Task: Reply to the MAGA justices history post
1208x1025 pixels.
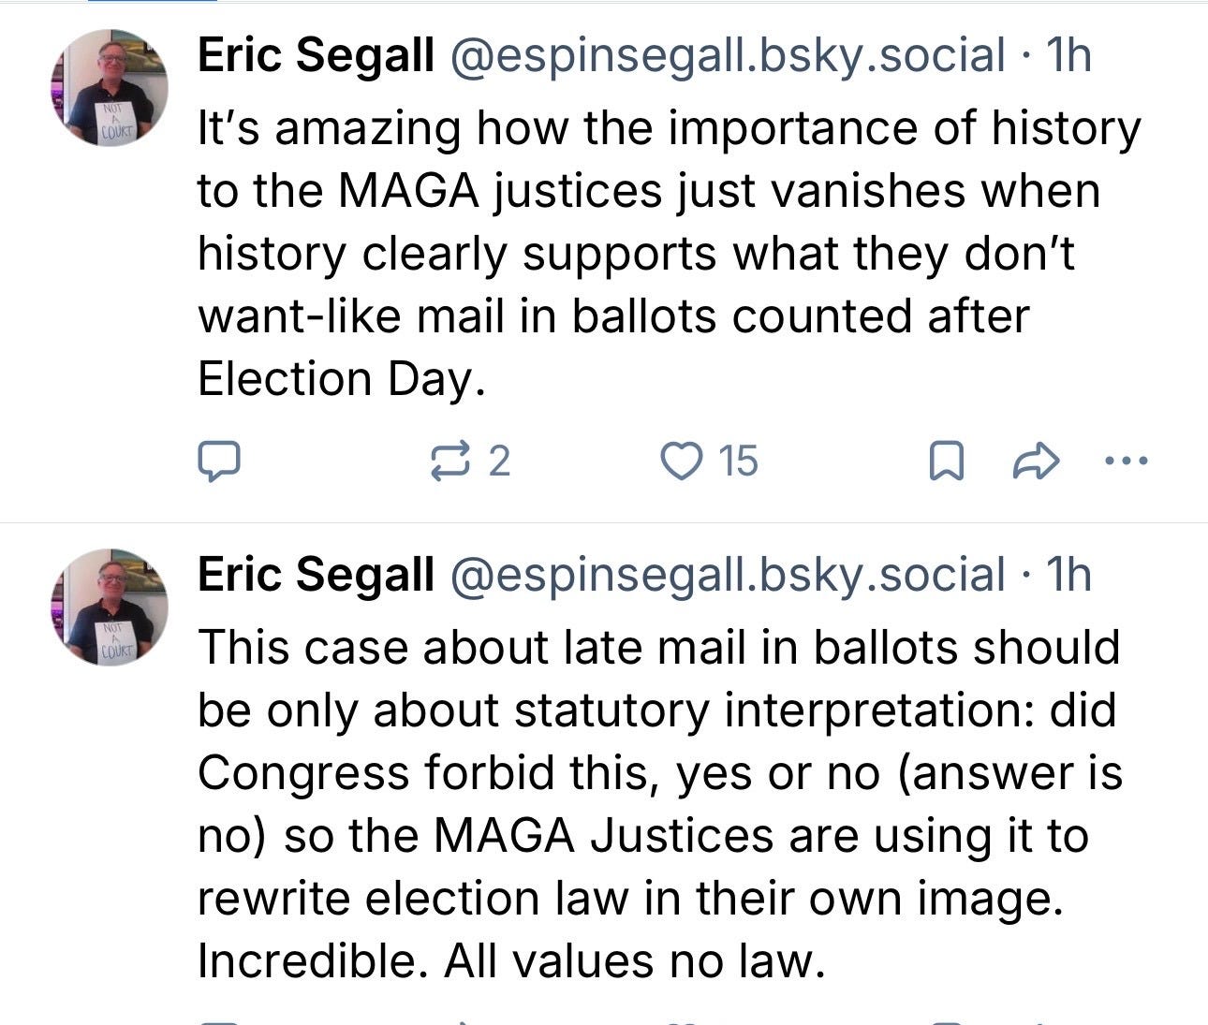Action: coord(219,461)
